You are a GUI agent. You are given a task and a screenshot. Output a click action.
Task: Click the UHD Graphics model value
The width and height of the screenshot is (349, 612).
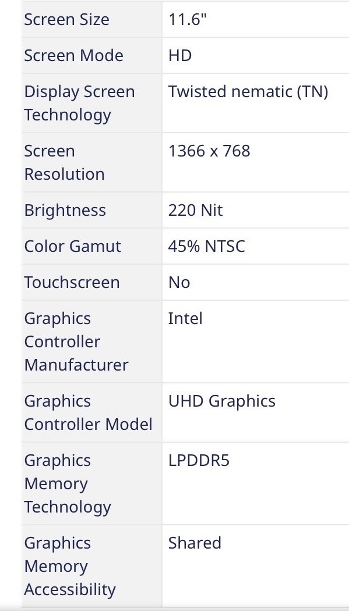pyautogui.click(x=221, y=401)
